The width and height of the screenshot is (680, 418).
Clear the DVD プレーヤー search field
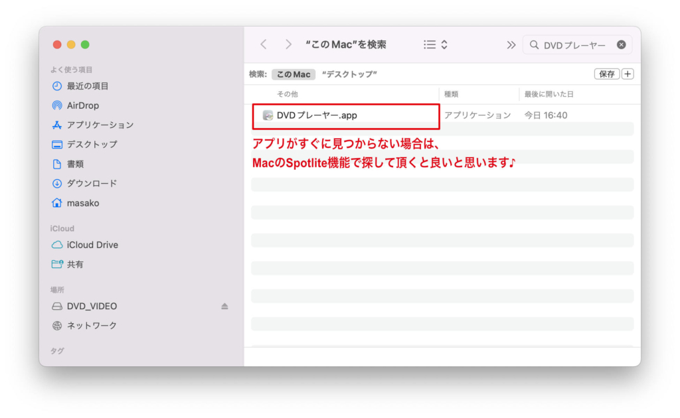point(621,44)
